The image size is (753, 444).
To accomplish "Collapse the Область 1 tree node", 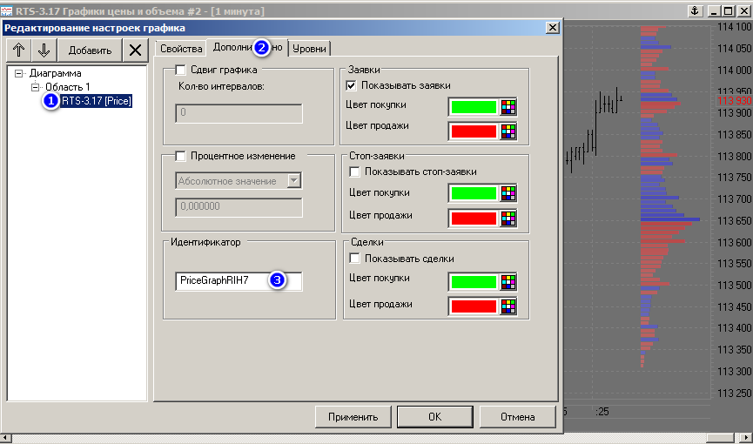I will 35,88.
